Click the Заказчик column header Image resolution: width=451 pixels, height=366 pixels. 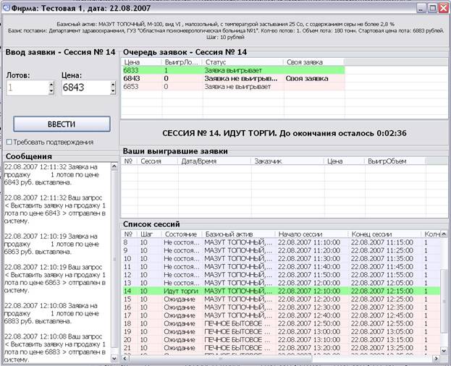click(287, 161)
